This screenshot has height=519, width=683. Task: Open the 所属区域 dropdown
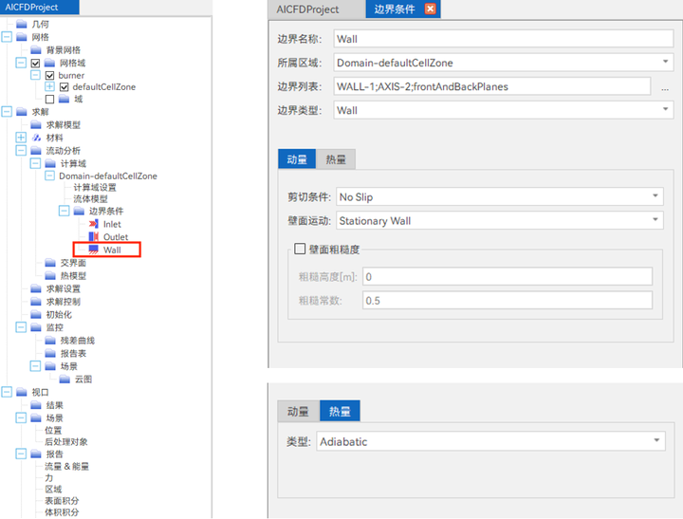[x=503, y=63]
